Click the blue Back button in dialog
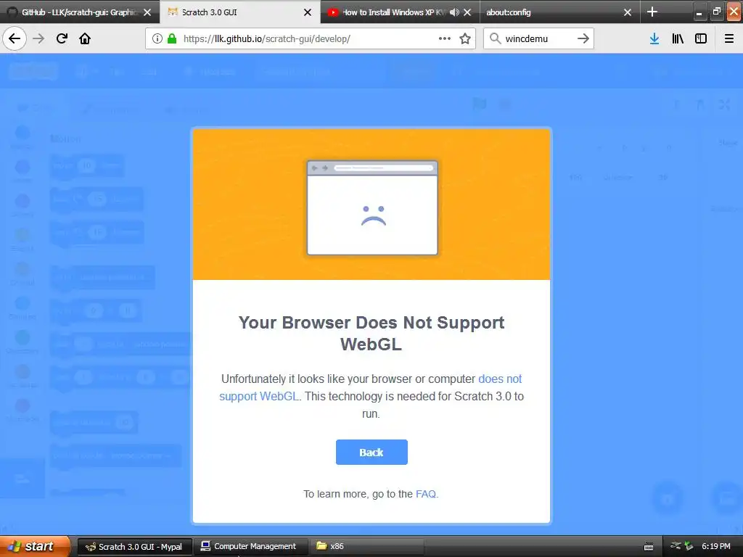 pyautogui.click(x=371, y=453)
